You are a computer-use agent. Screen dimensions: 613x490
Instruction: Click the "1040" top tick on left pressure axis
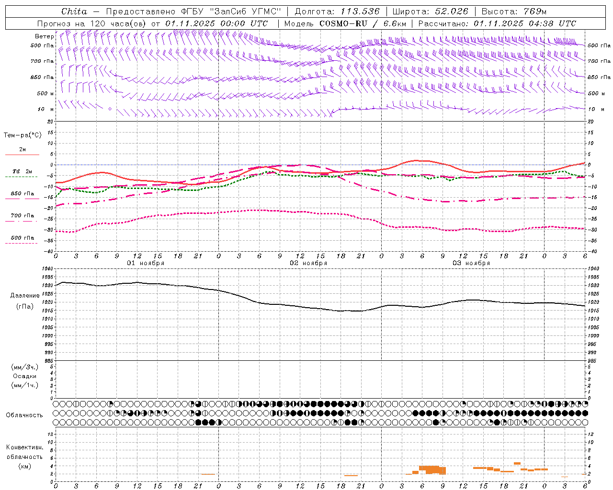pos(48,269)
